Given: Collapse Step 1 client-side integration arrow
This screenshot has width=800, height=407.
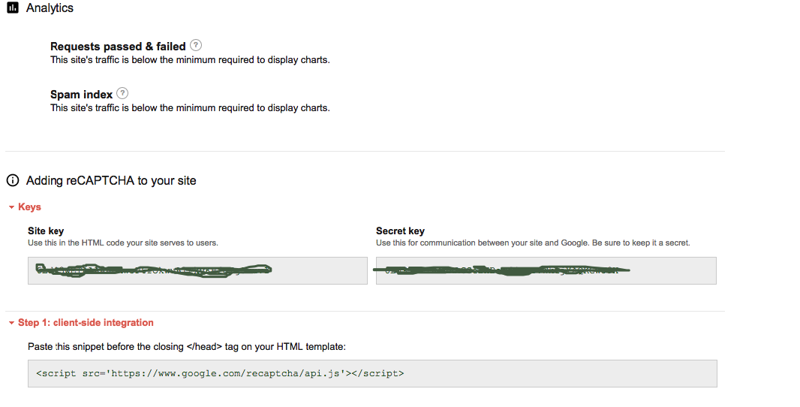Looking at the screenshot, I should click(x=11, y=323).
